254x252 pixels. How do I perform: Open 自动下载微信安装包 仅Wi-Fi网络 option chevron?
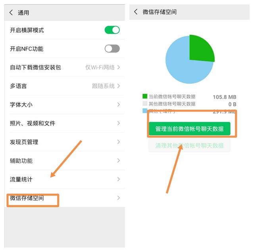point(119,67)
